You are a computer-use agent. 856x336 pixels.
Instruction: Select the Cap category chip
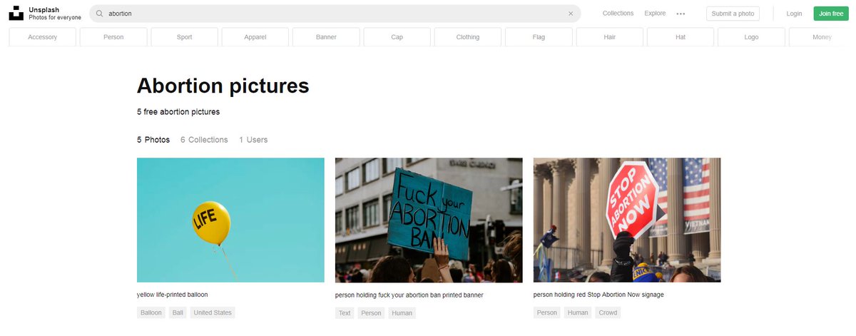pos(397,37)
